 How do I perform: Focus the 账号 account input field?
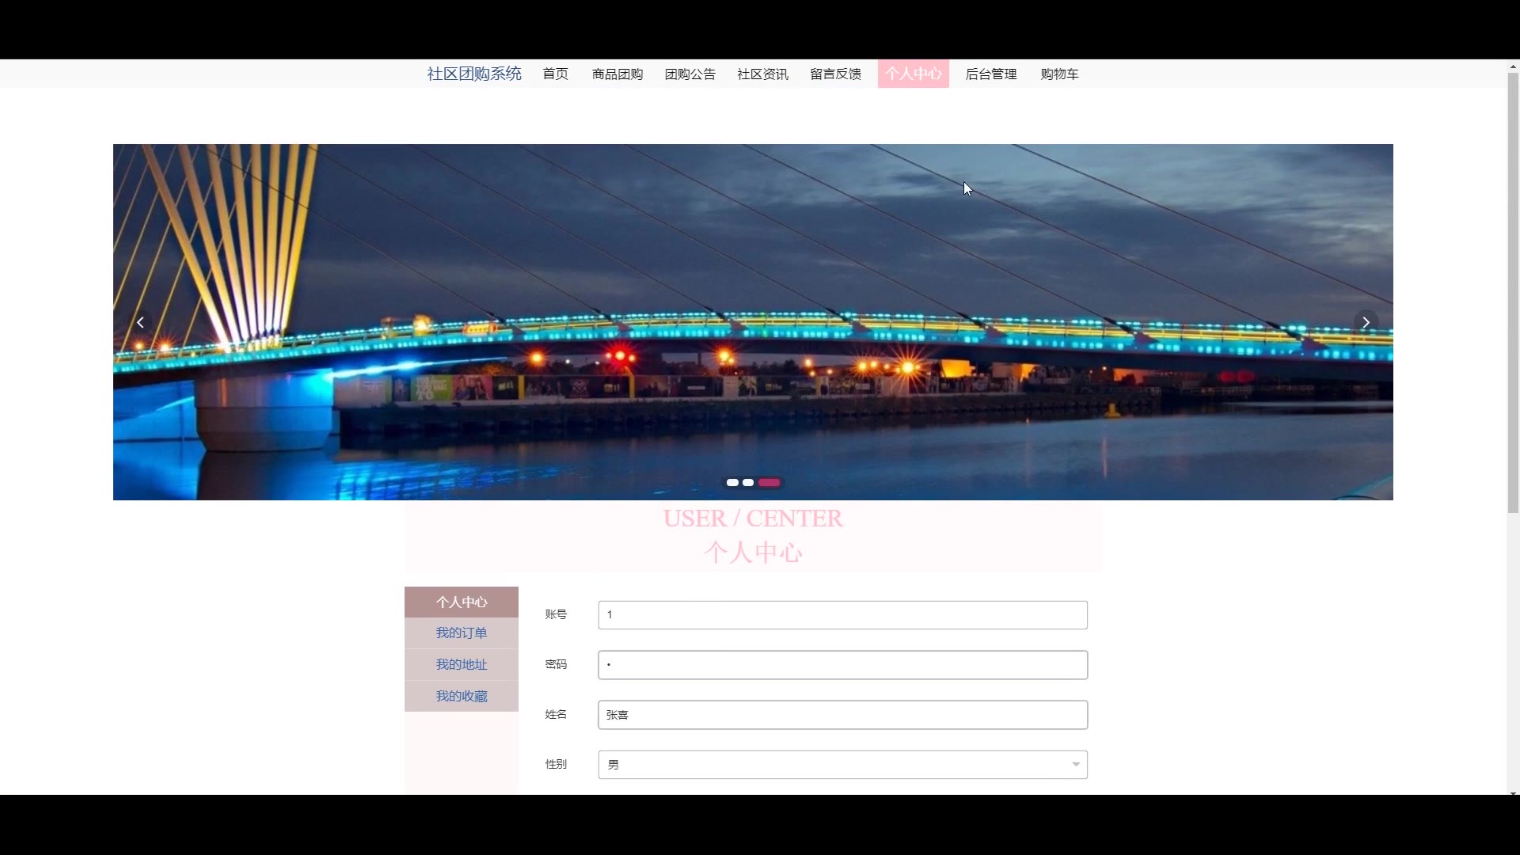click(x=842, y=615)
